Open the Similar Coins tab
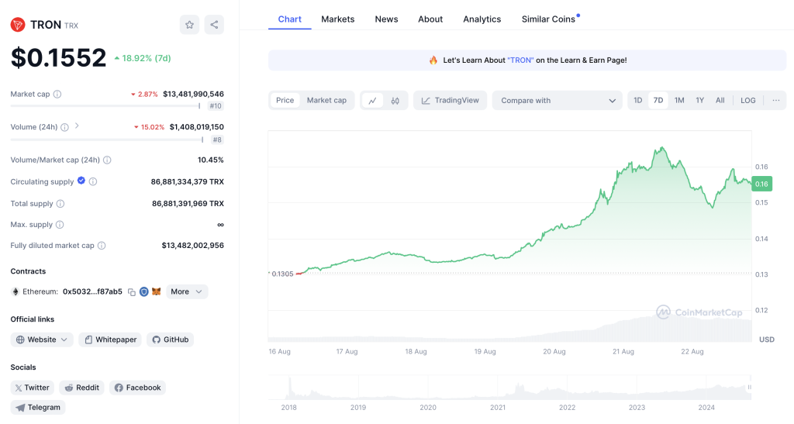The width and height of the screenshot is (794, 424). (549, 19)
